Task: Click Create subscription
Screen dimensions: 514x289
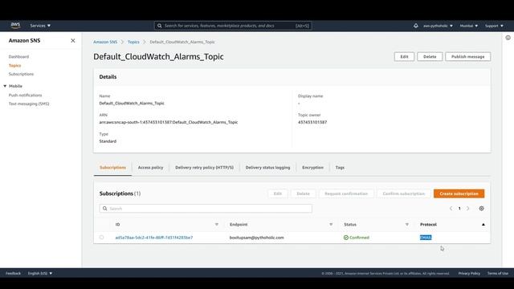Action: (x=459, y=193)
